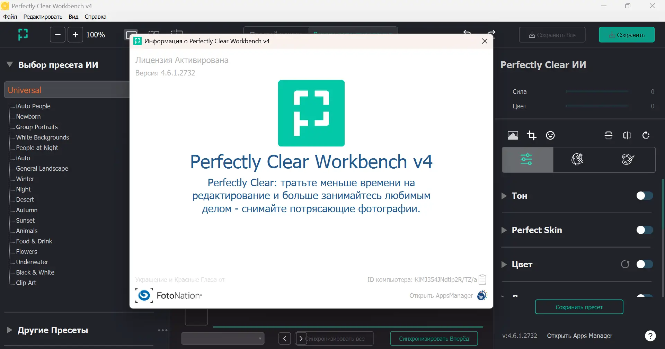Click the before/after split view icon
The image size is (665, 349).
coord(609,135)
